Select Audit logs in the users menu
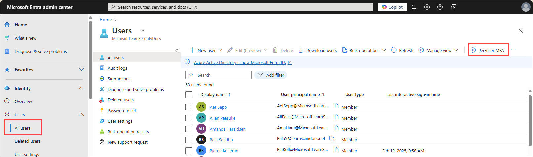This screenshot has width=533, height=157. coord(117,68)
